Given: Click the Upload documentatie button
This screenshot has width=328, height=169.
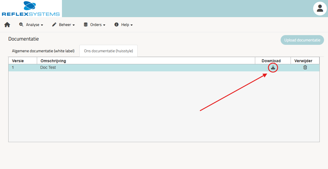Looking at the screenshot, I should pyautogui.click(x=302, y=40).
